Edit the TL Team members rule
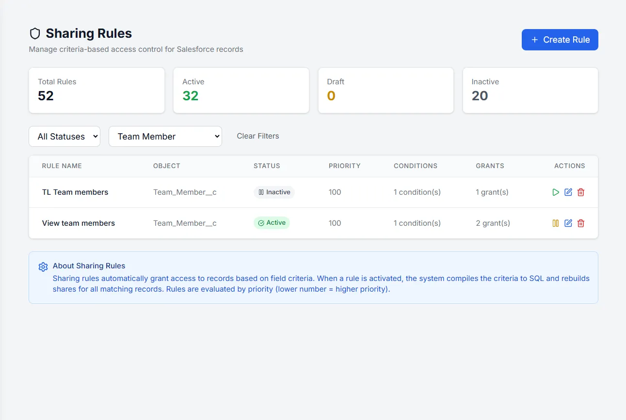Image resolution: width=626 pixels, height=420 pixels. point(568,192)
